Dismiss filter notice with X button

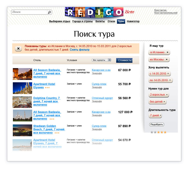coord(18,48)
